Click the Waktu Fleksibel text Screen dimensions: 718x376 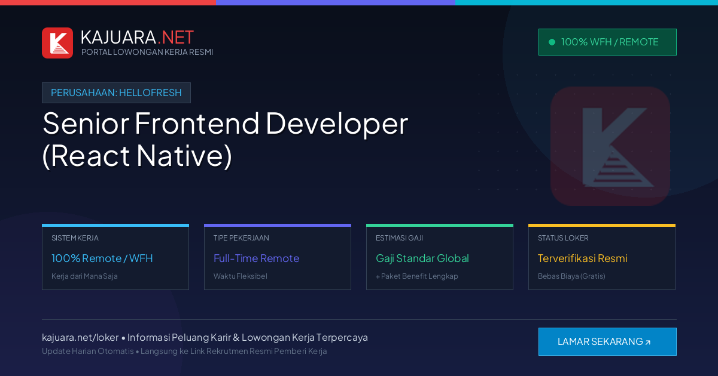[241, 276]
